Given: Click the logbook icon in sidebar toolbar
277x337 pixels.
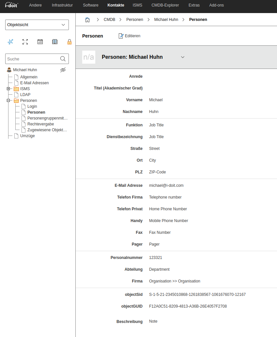Looking at the screenshot, I should pyautogui.click(x=55, y=42).
